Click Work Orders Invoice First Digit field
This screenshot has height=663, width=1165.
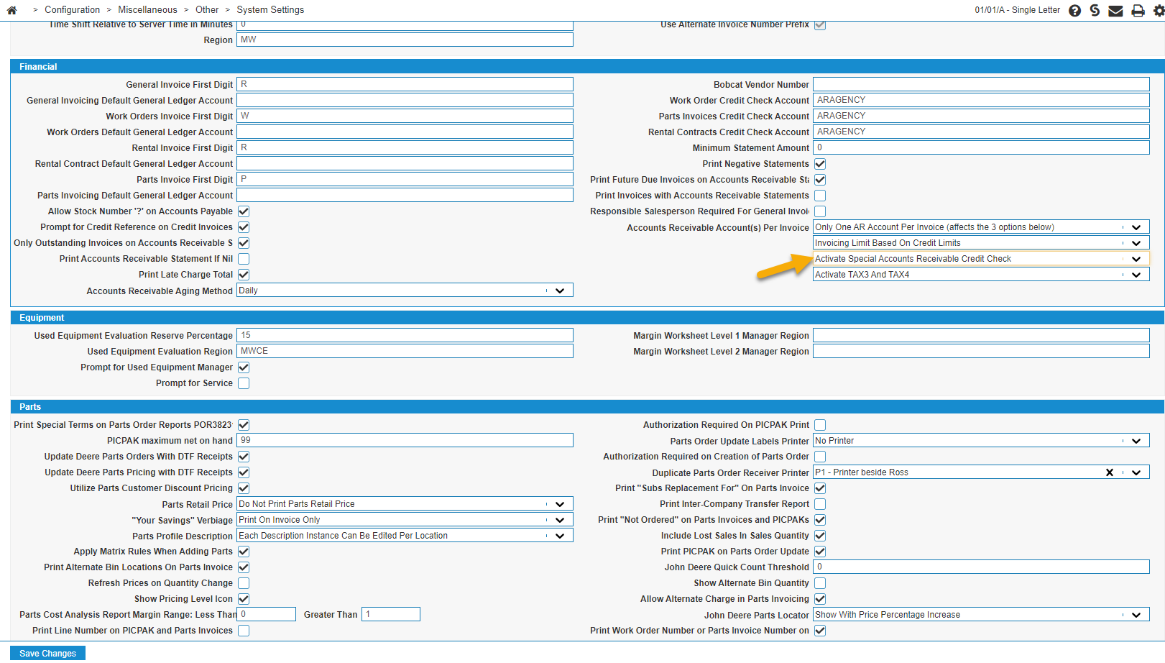point(405,116)
